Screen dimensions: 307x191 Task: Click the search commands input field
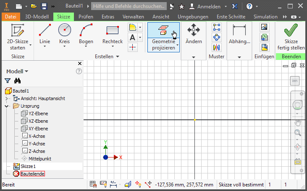pyautogui.click(x=129, y=6)
